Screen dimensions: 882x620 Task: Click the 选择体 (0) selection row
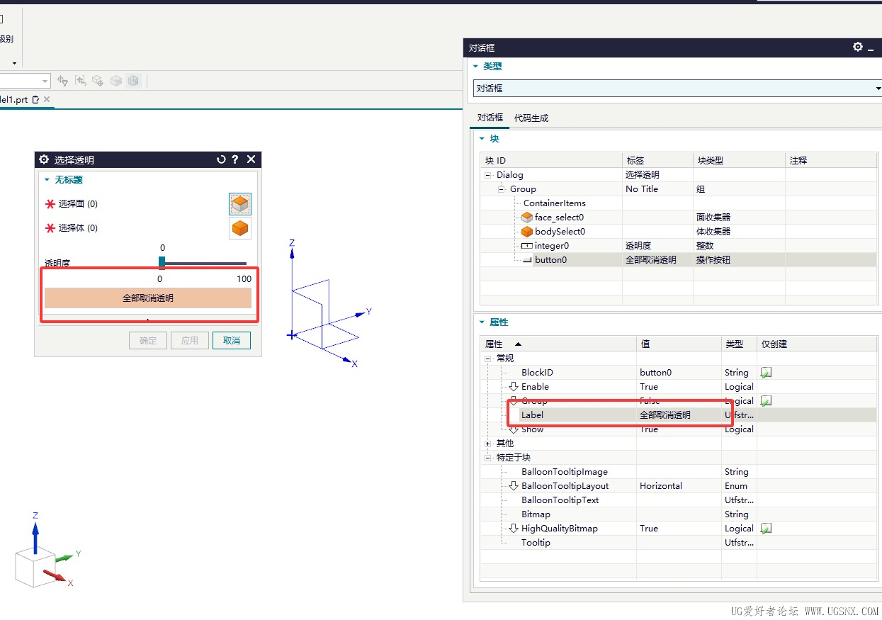pos(147,228)
